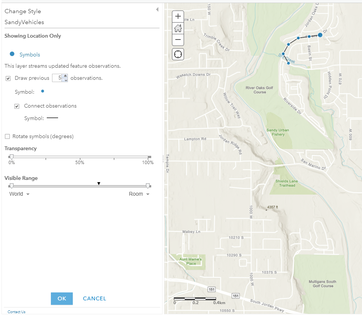Select the Symbols style option
The image size is (362, 315).
point(30,54)
